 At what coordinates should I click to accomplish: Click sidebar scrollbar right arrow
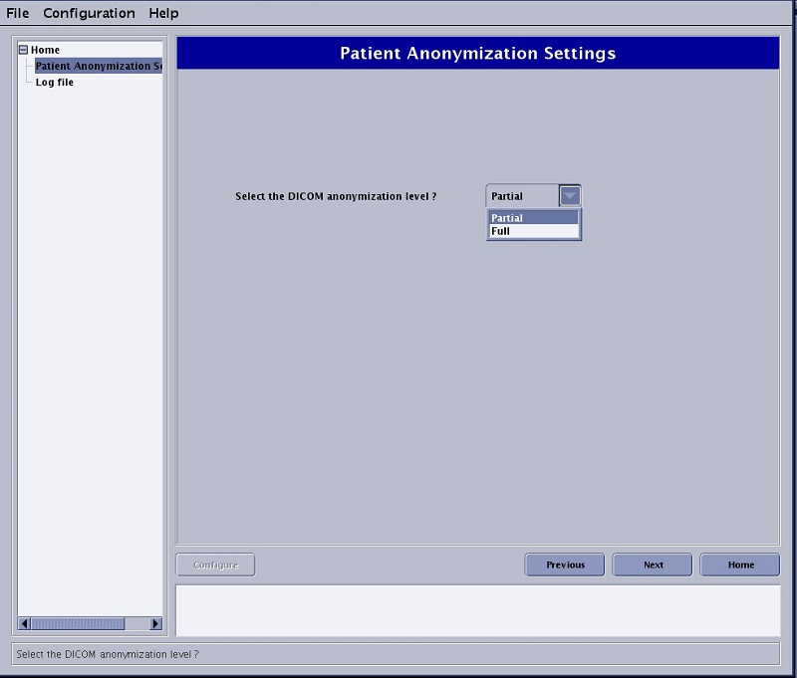[x=155, y=623]
